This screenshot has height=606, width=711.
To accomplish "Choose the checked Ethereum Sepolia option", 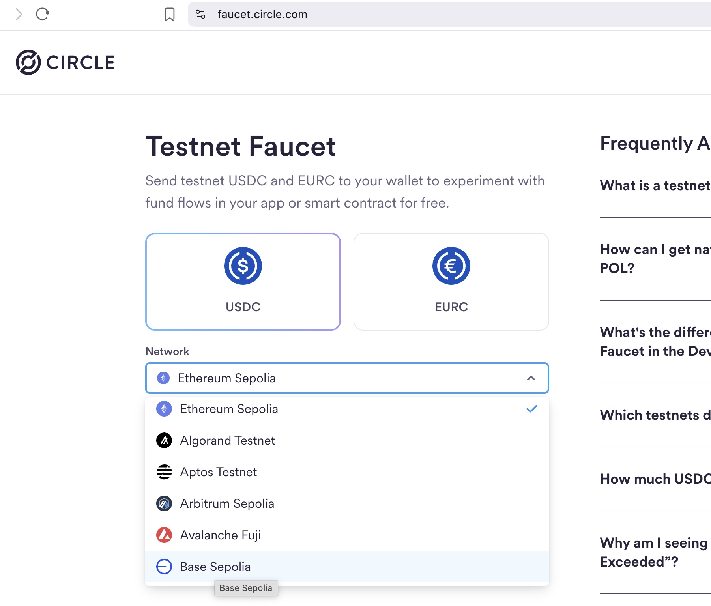I will (x=229, y=409).
